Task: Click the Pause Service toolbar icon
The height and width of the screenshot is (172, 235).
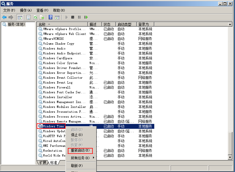Action: (x=79, y=17)
